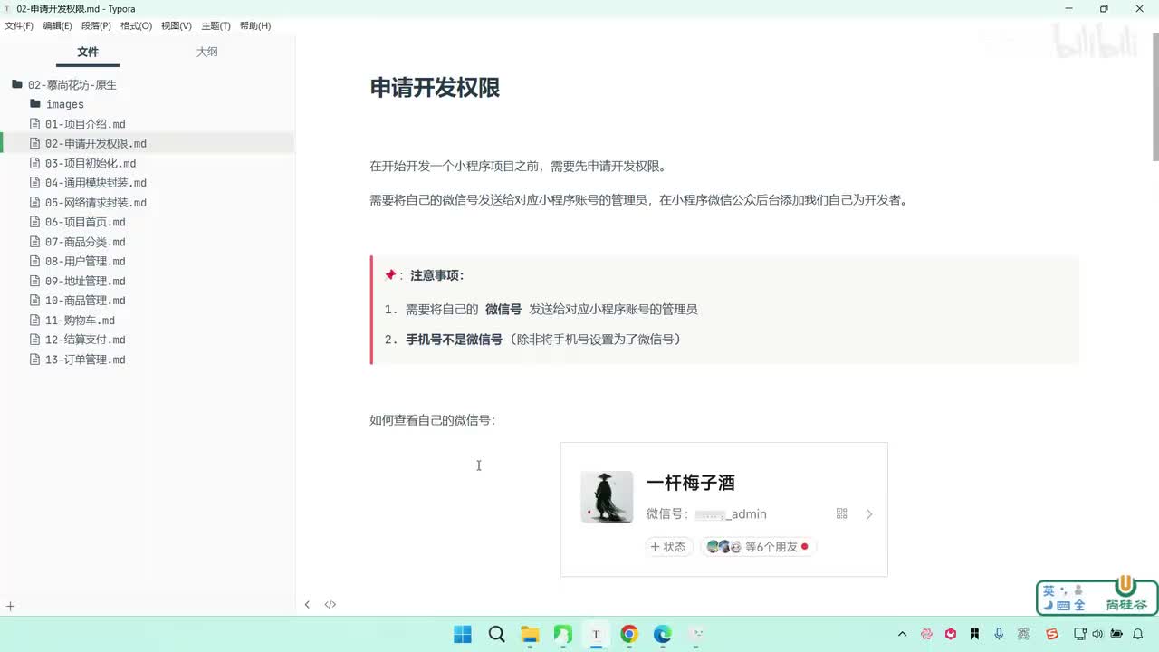
Task: Click the white cat-face taskbar icon
Action: point(695,634)
